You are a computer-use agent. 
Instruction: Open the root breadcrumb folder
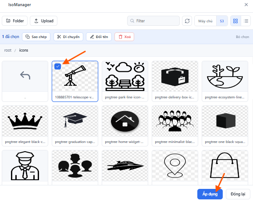[8, 50]
